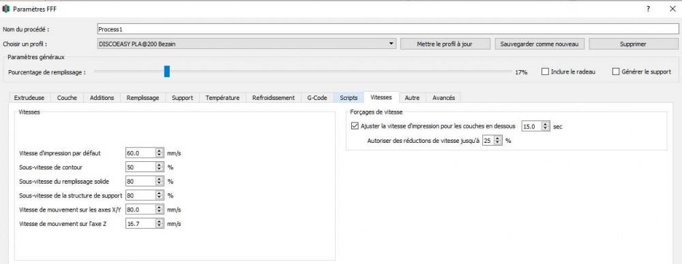Click Forçages de vitesse group title

376,112
